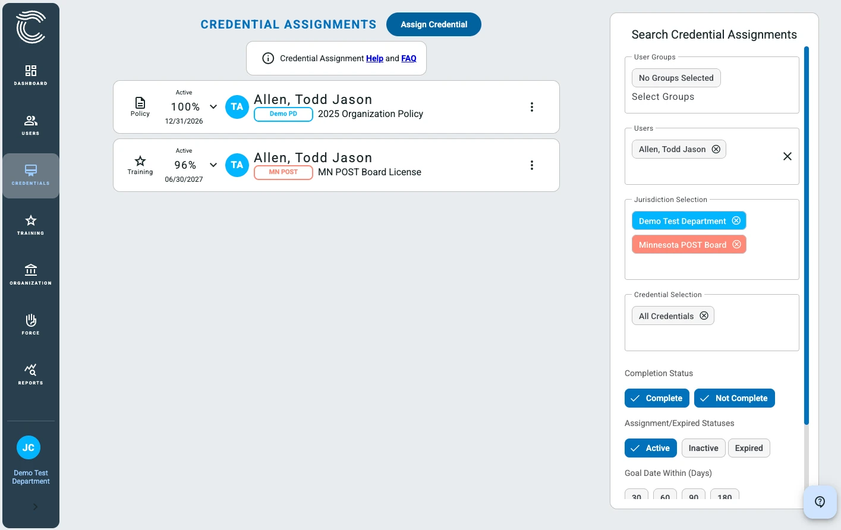
Task: Toggle the Not Complete status filter
Action: pos(735,398)
